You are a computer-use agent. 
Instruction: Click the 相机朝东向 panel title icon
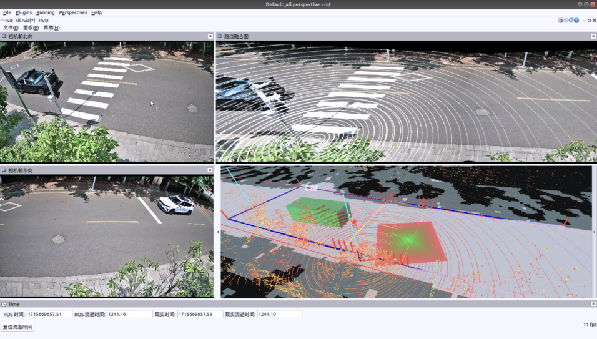click(x=4, y=170)
